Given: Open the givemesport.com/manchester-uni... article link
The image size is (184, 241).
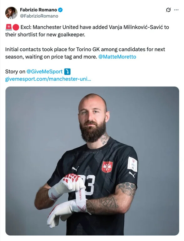Looking at the screenshot, I should pos(48,79).
